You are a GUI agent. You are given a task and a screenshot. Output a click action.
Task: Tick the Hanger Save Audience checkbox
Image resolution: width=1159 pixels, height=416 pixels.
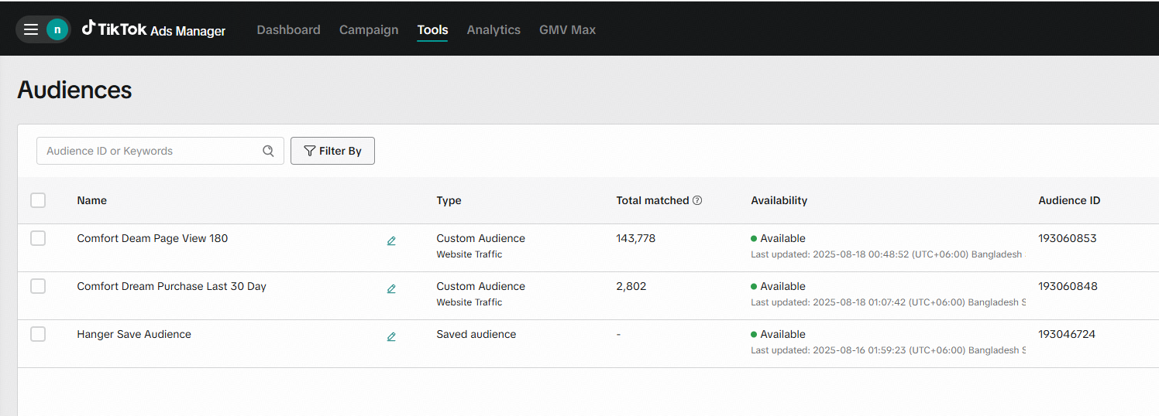pyautogui.click(x=38, y=334)
